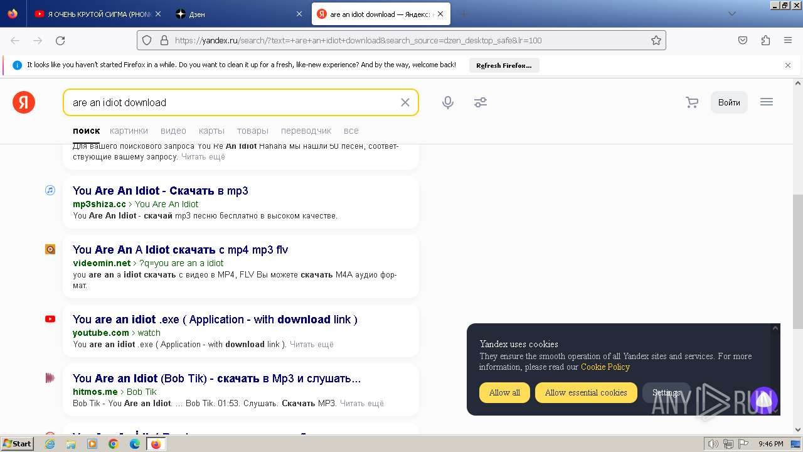Open cookie Settings button
The width and height of the screenshot is (803, 452).
pos(666,392)
